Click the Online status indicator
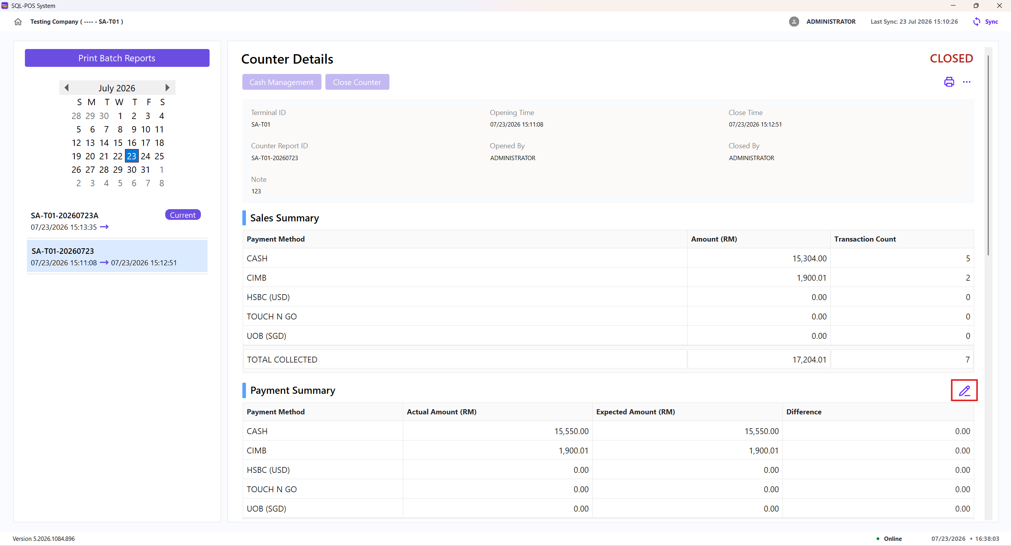Viewport: 1011px width, 546px height. (x=889, y=539)
